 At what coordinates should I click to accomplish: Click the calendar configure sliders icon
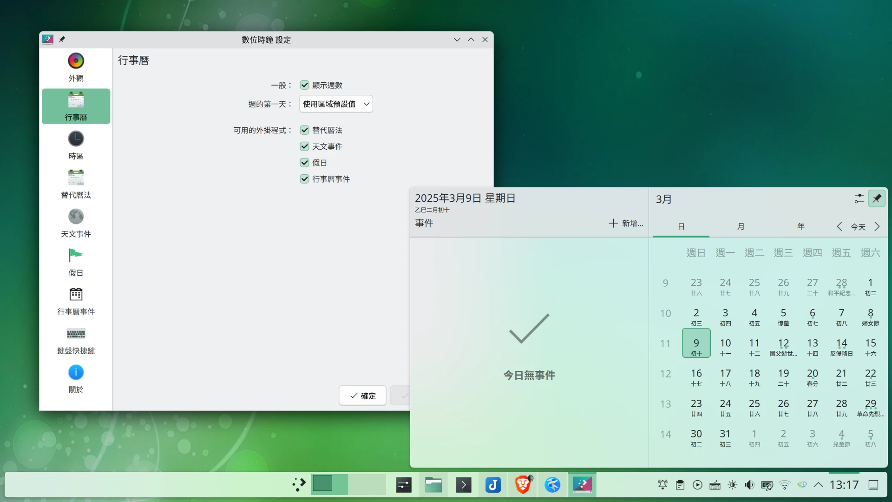(x=859, y=198)
